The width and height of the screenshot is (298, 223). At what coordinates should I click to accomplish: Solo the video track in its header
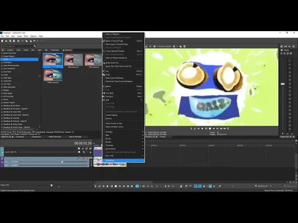(x=90, y=149)
